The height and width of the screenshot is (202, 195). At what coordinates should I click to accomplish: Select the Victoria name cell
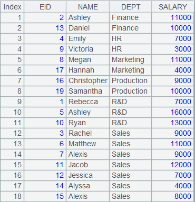(88, 49)
